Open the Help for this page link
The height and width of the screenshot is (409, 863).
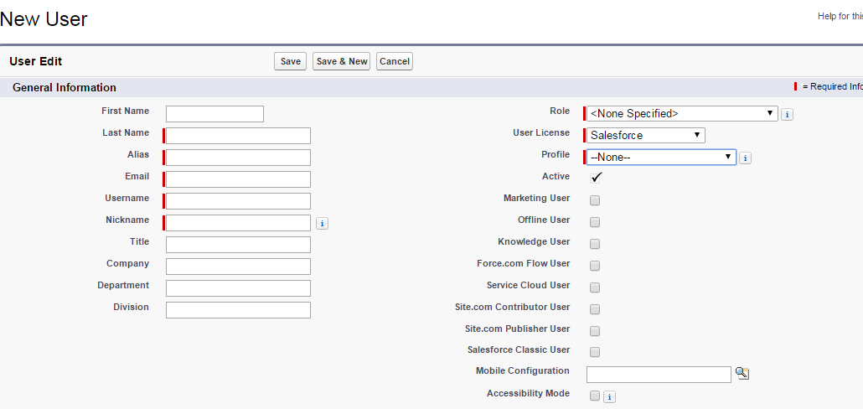tap(840, 16)
